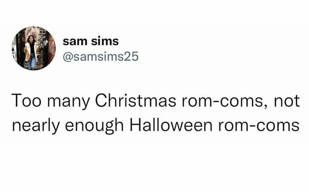Click the word "not" ending the first line
The height and width of the screenshot is (192, 309).
[287, 102]
